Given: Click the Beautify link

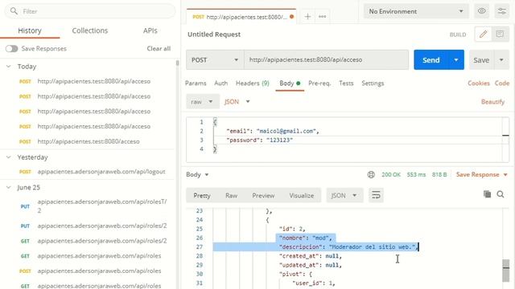Looking at the screenshot, I should tap(492, 102).
